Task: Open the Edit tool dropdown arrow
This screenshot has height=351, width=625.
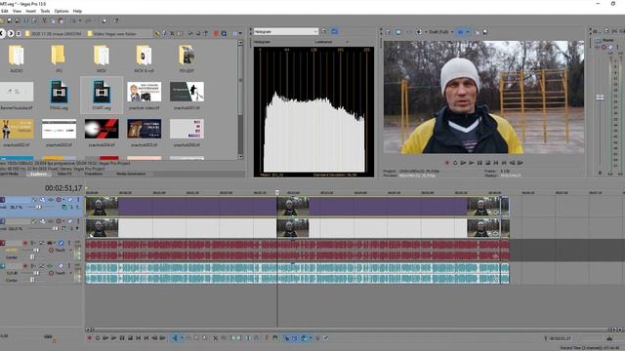Action: point(183,338)
